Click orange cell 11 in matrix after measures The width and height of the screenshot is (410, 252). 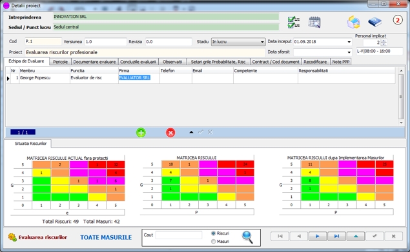[x=310, y=164]
